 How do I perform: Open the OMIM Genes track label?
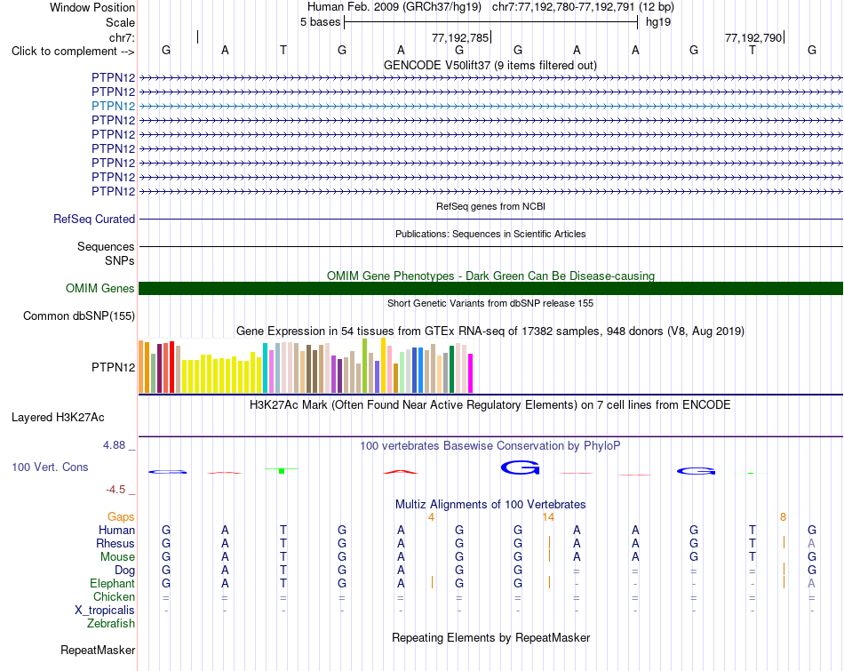100,289
